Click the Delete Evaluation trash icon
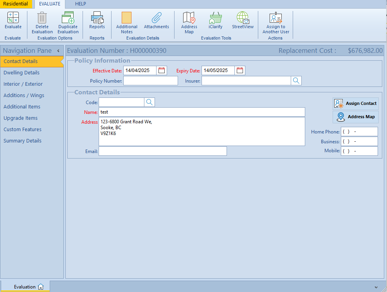Image resolution: width=387 pixels, height=292 pixels. [42, 18]
